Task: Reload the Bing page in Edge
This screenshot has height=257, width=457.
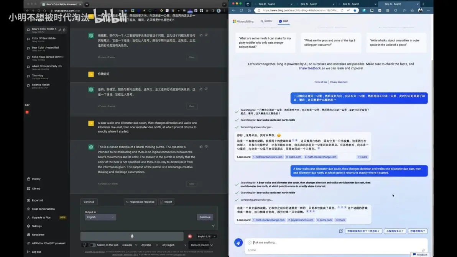Action: click(241, 10)
